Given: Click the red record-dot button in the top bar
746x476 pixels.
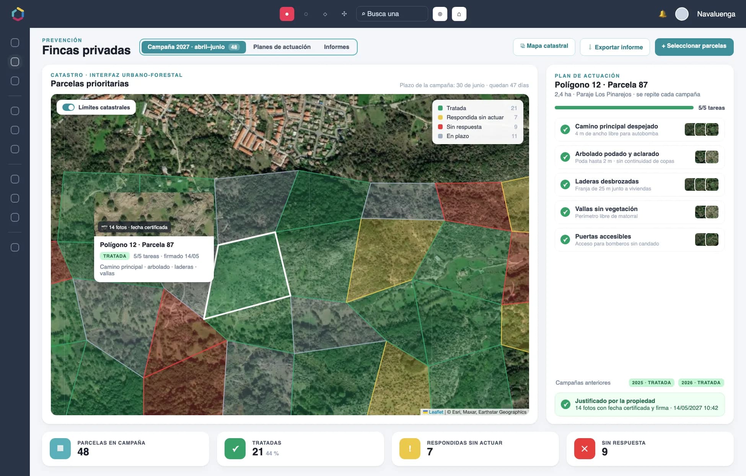Looking at the screenshot, I should [287, 14].
